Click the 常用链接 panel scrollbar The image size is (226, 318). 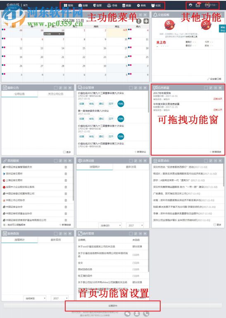point(73,182)
